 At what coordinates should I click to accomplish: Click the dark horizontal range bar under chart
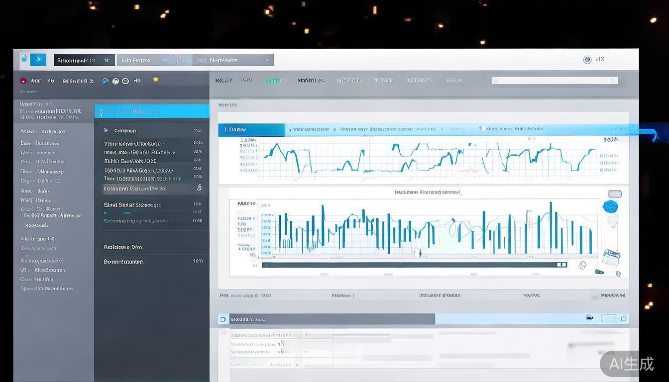coord(413,265)
